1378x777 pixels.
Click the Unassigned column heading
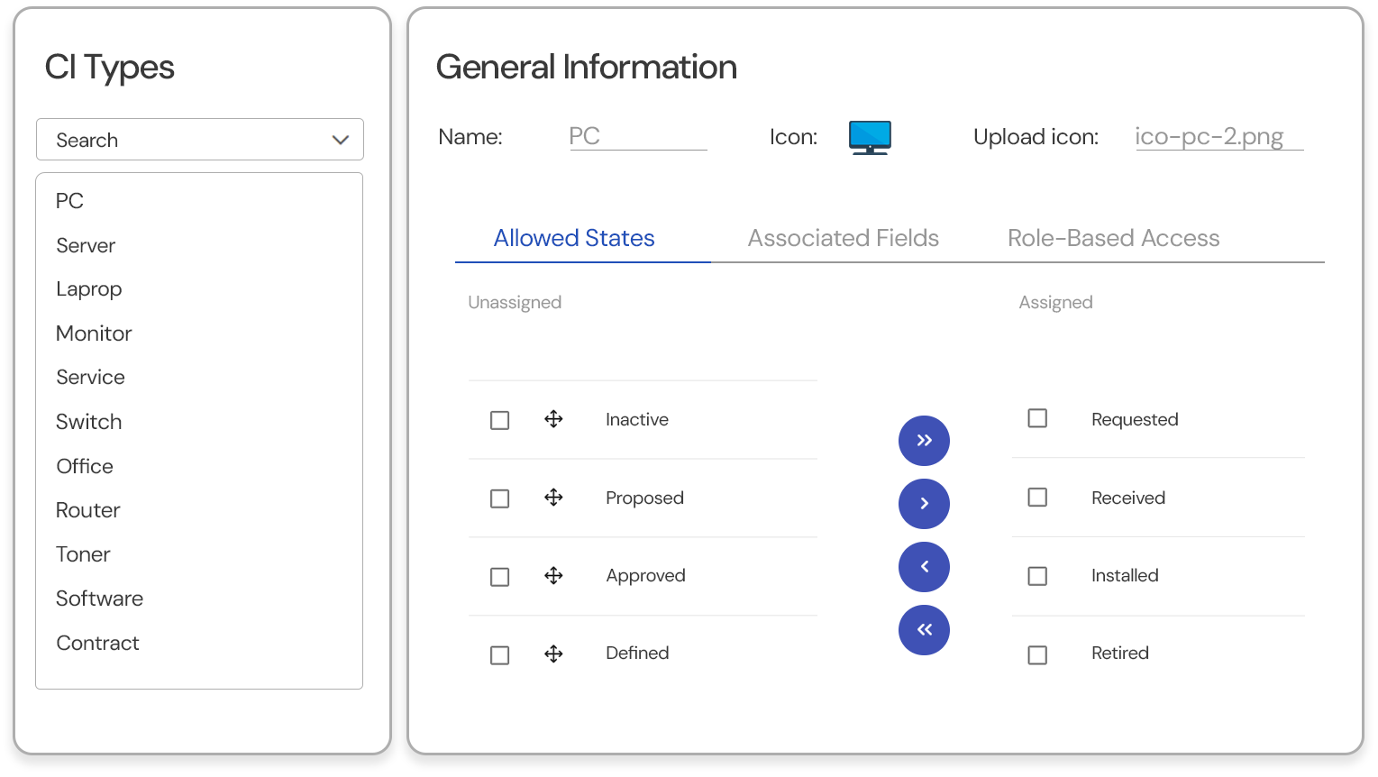point(515,302)
